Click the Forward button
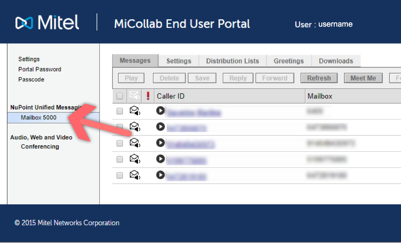The height and width of the screenshot is (251, 401). pyautogui.click(x=275, y=78)
